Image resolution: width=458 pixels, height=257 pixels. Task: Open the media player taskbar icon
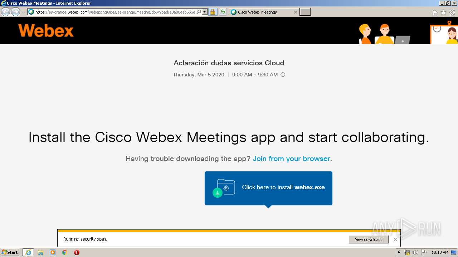tap(53, 252)
